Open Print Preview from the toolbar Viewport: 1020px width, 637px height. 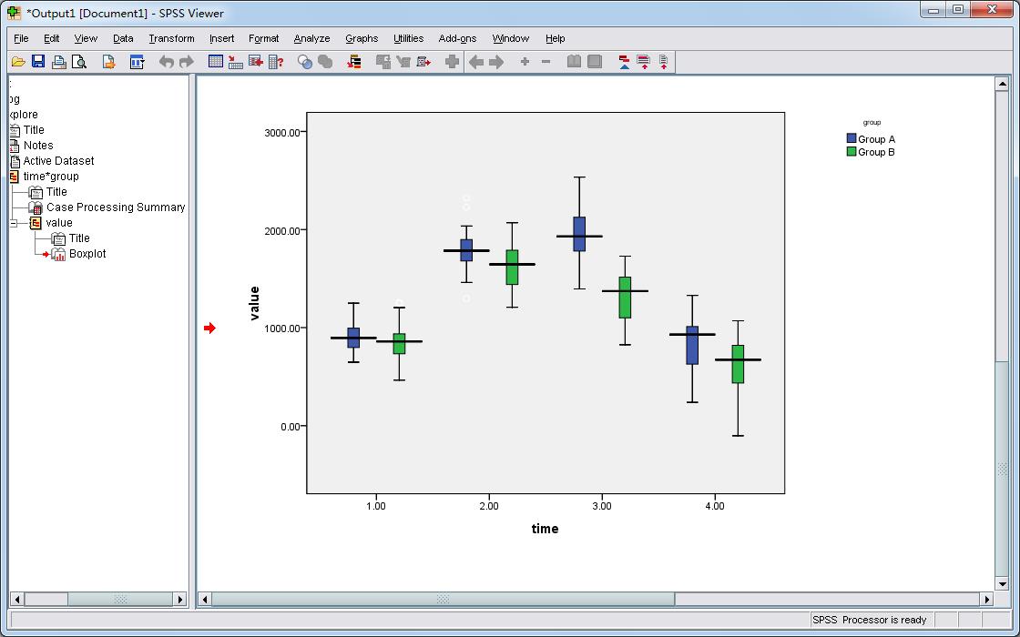(x=79, y=62)
